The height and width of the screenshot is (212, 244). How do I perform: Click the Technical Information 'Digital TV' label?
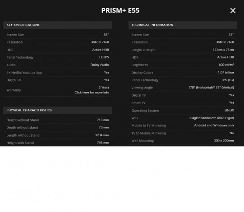[139, 95]
